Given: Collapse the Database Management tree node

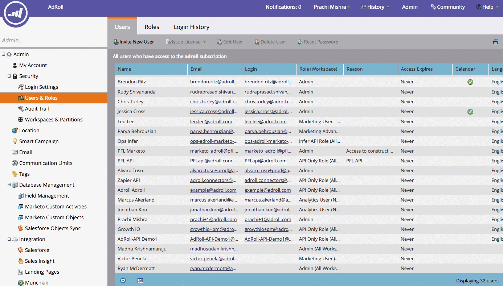Looking at the screenshot, I should point(9,185).
